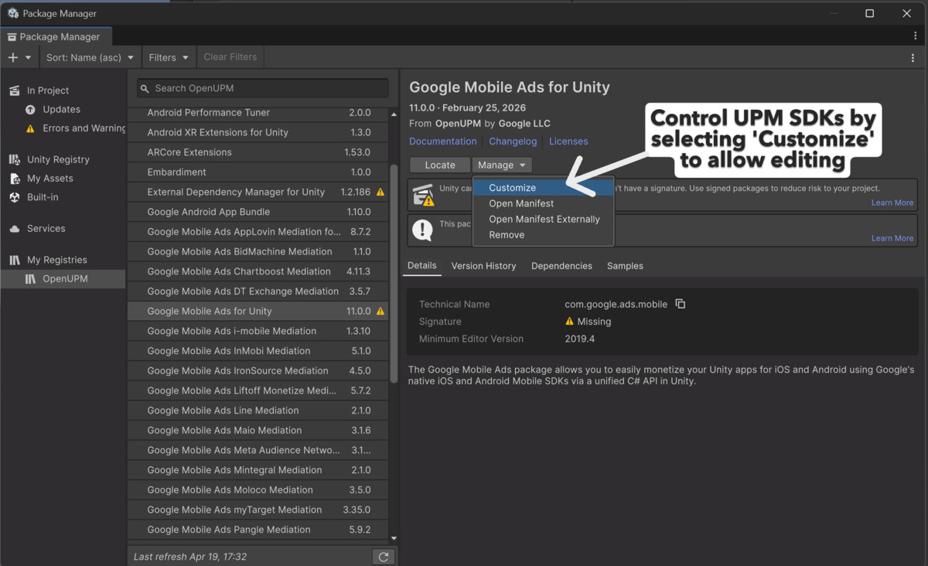This screenshot has height=566, width=928.
Task: Click the My Registries icon
Action: click(x=15, y=260)
